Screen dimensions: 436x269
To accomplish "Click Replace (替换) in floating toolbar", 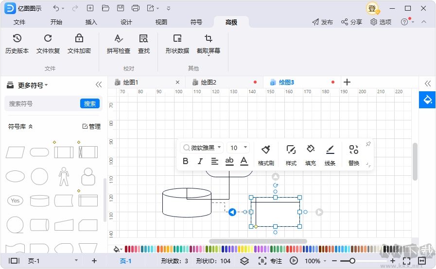I will (x=354, y=155).
